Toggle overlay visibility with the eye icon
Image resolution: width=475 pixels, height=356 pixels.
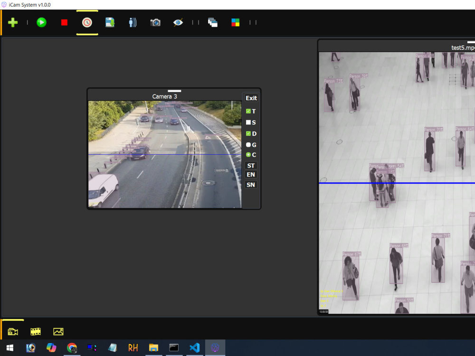coord(178,22)
